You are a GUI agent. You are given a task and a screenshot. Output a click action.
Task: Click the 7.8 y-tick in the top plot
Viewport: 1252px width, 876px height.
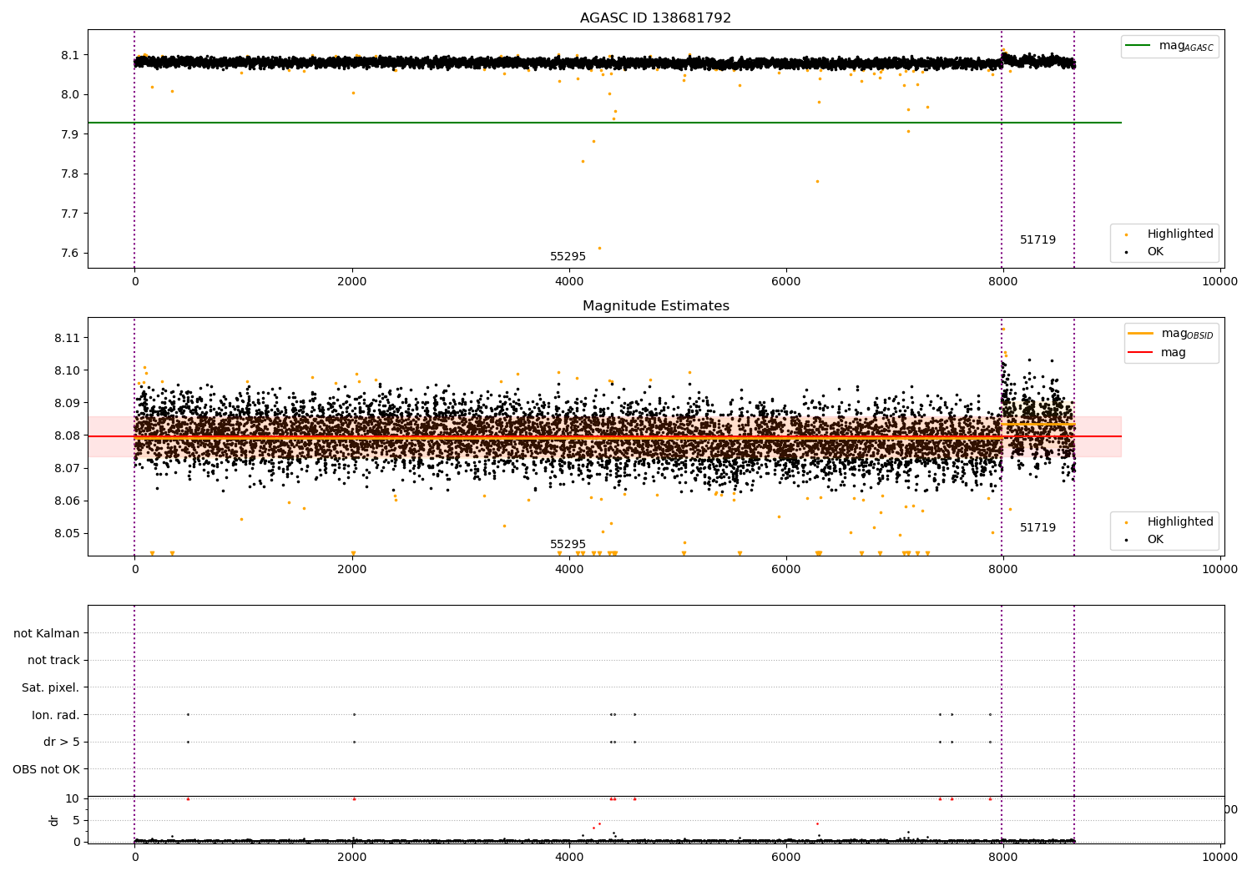point(70,174)
